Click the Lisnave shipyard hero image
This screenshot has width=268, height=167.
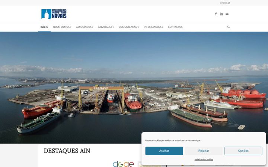coord(134,88)
